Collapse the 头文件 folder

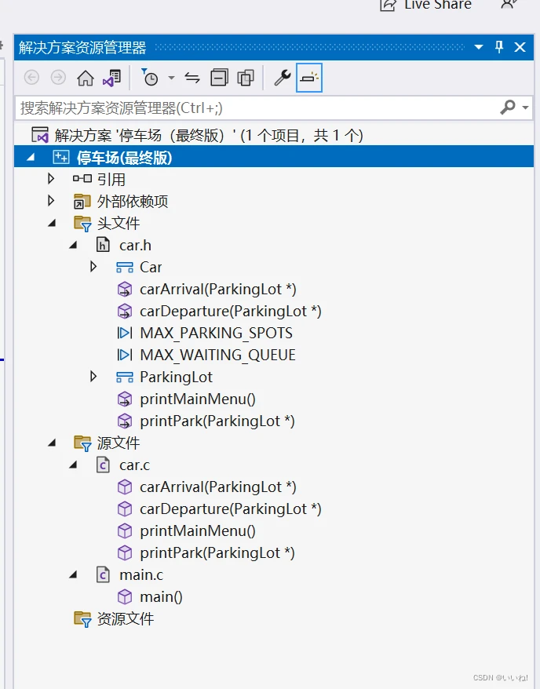52,223
